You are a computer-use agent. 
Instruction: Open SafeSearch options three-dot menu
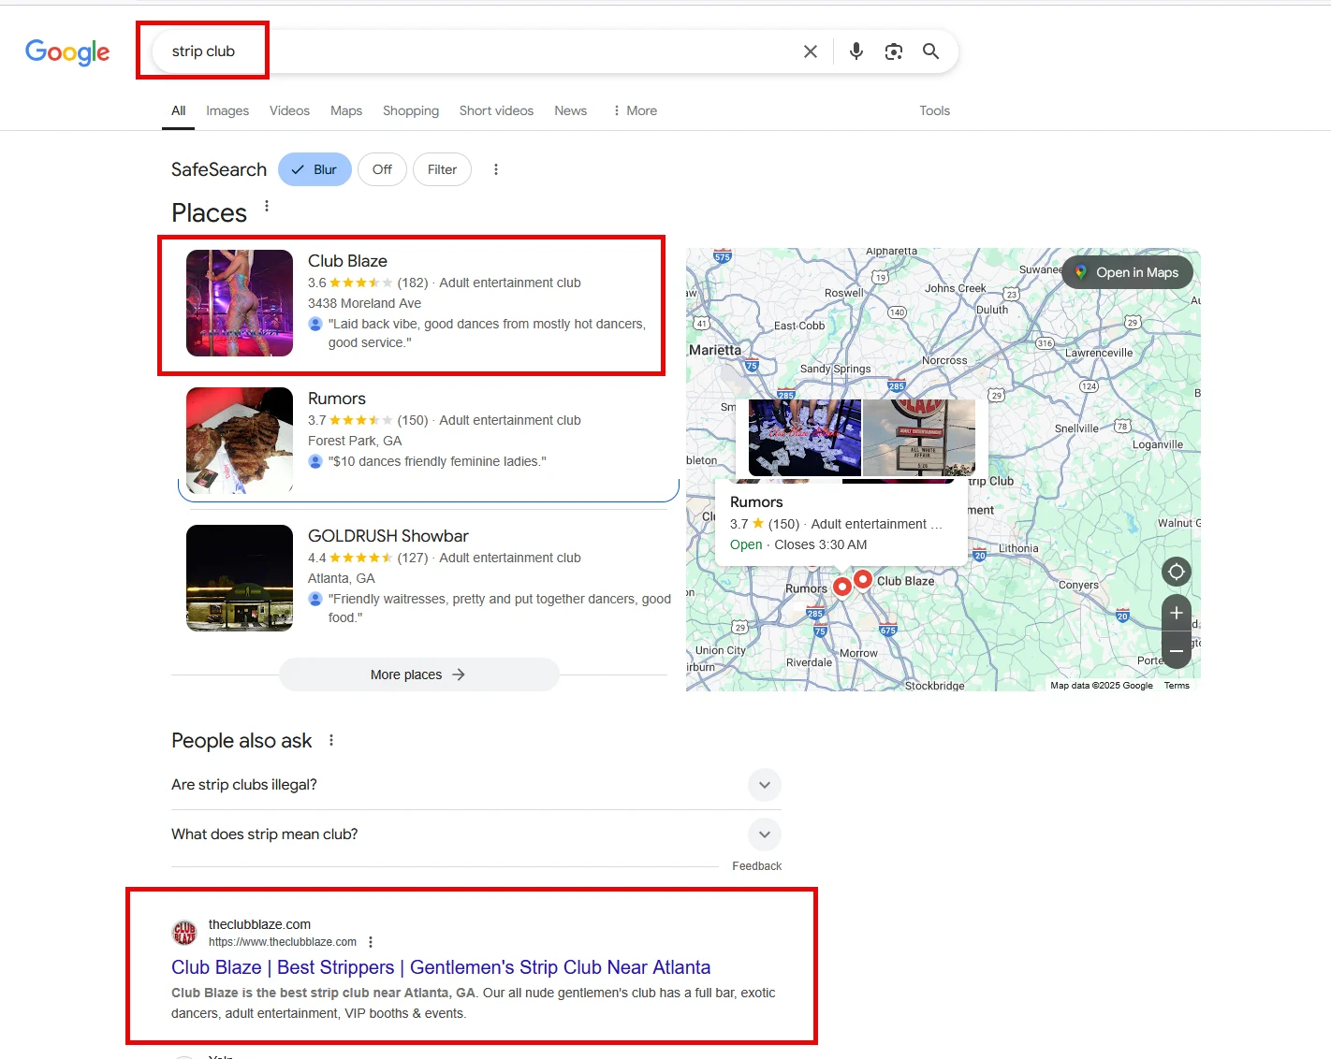click(496, 169)
